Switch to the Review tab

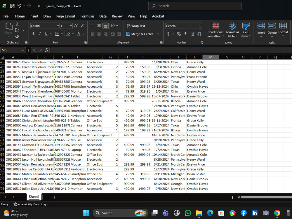pos(117,16)
